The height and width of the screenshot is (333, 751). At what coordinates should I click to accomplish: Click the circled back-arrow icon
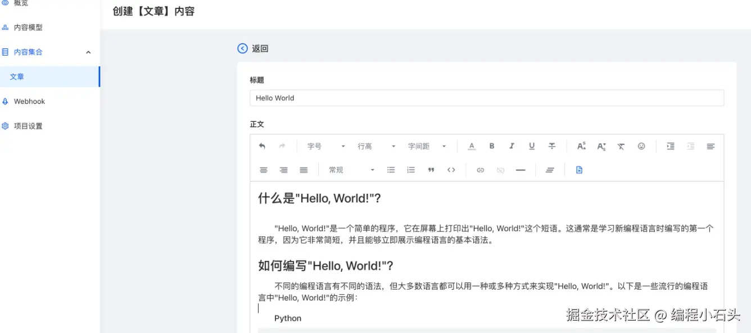(x=242, y=48)
